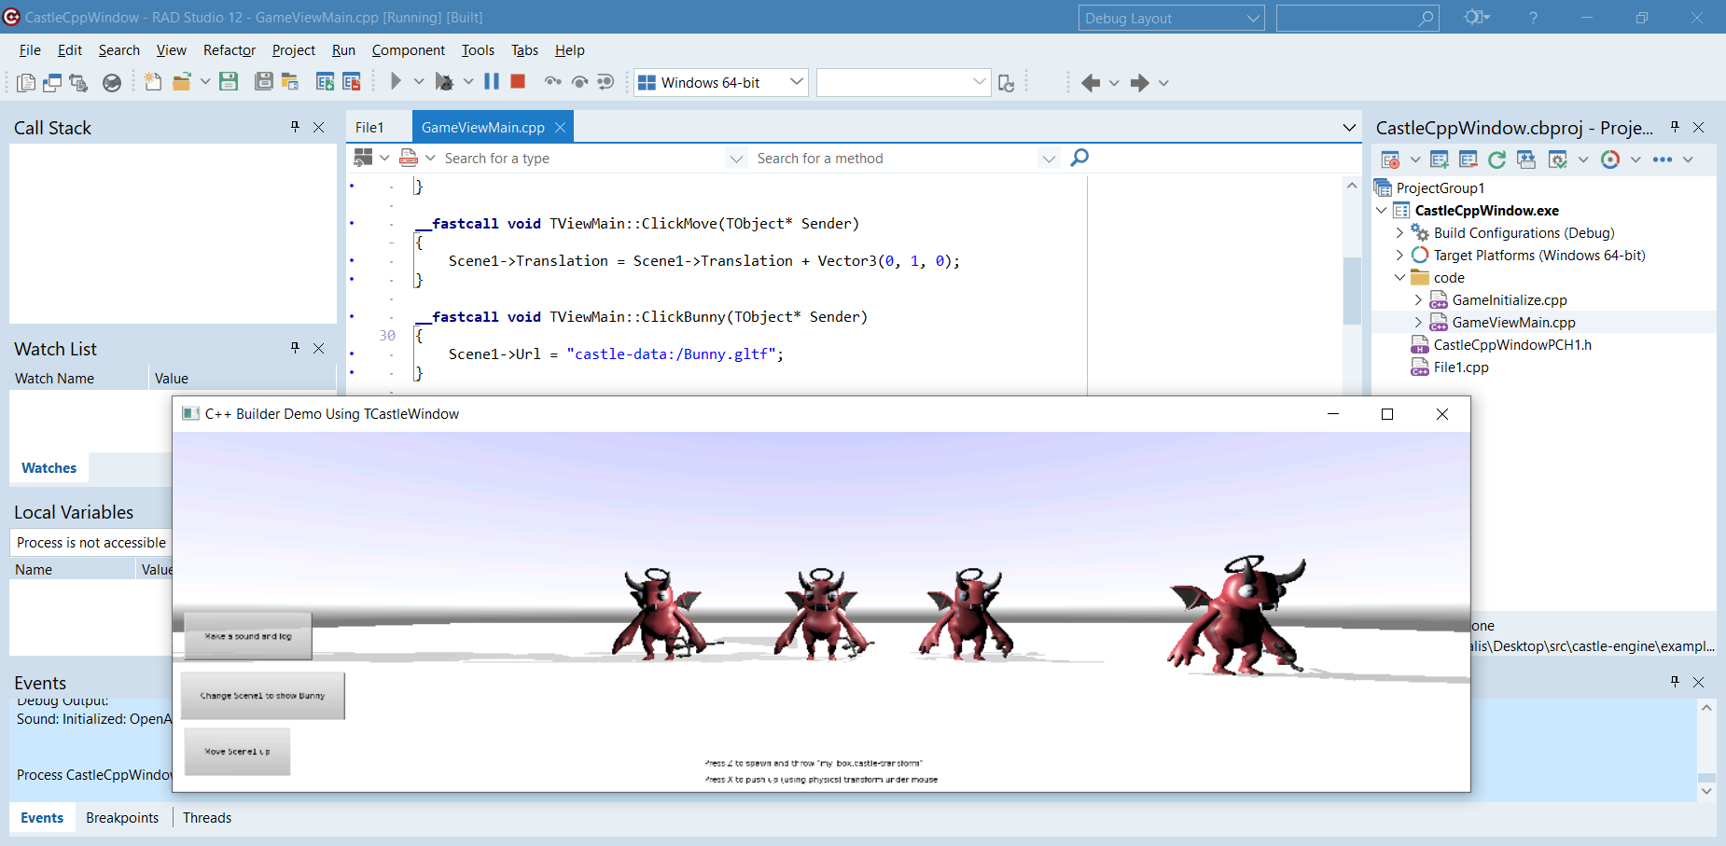Click the green Refresh icon in Projects panel
Screen dimensions: 1726x846
1496,159
